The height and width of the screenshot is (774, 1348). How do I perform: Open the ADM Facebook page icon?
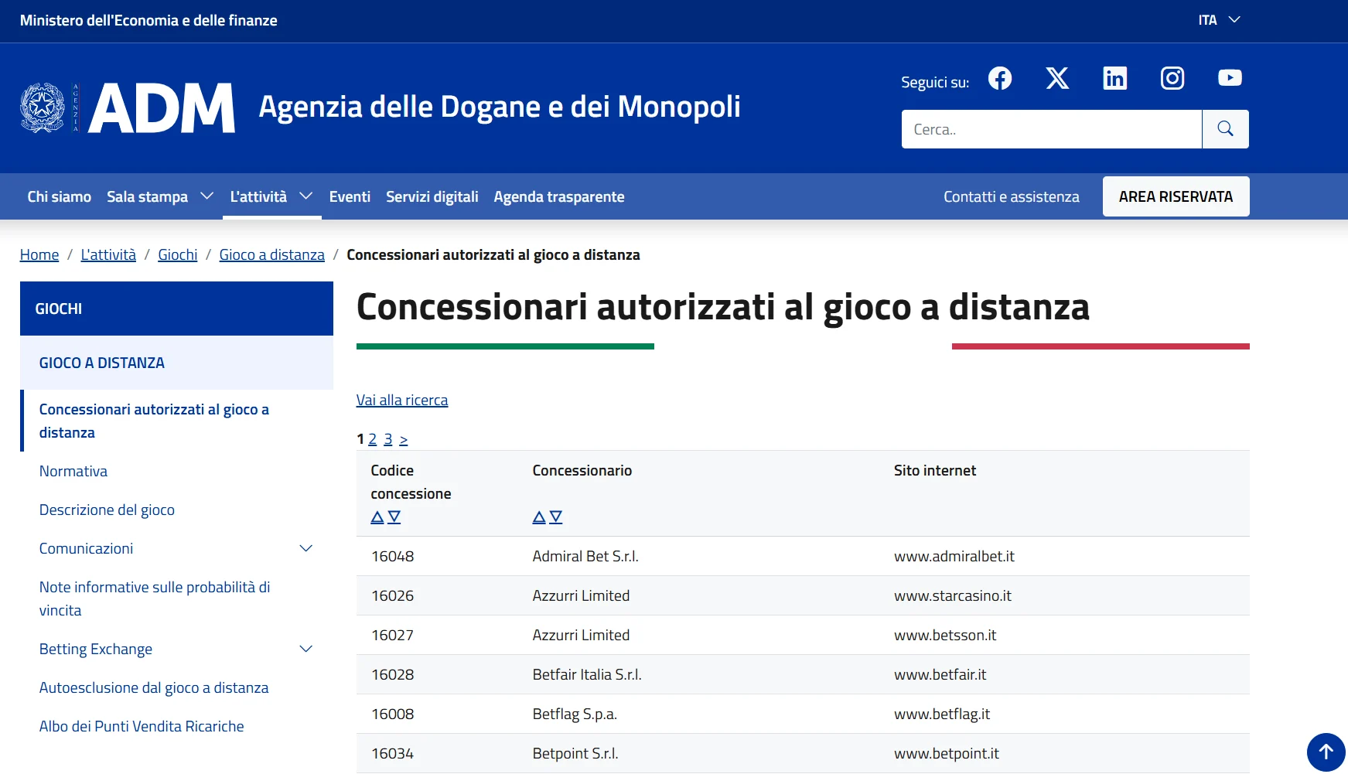[1000, 78]
